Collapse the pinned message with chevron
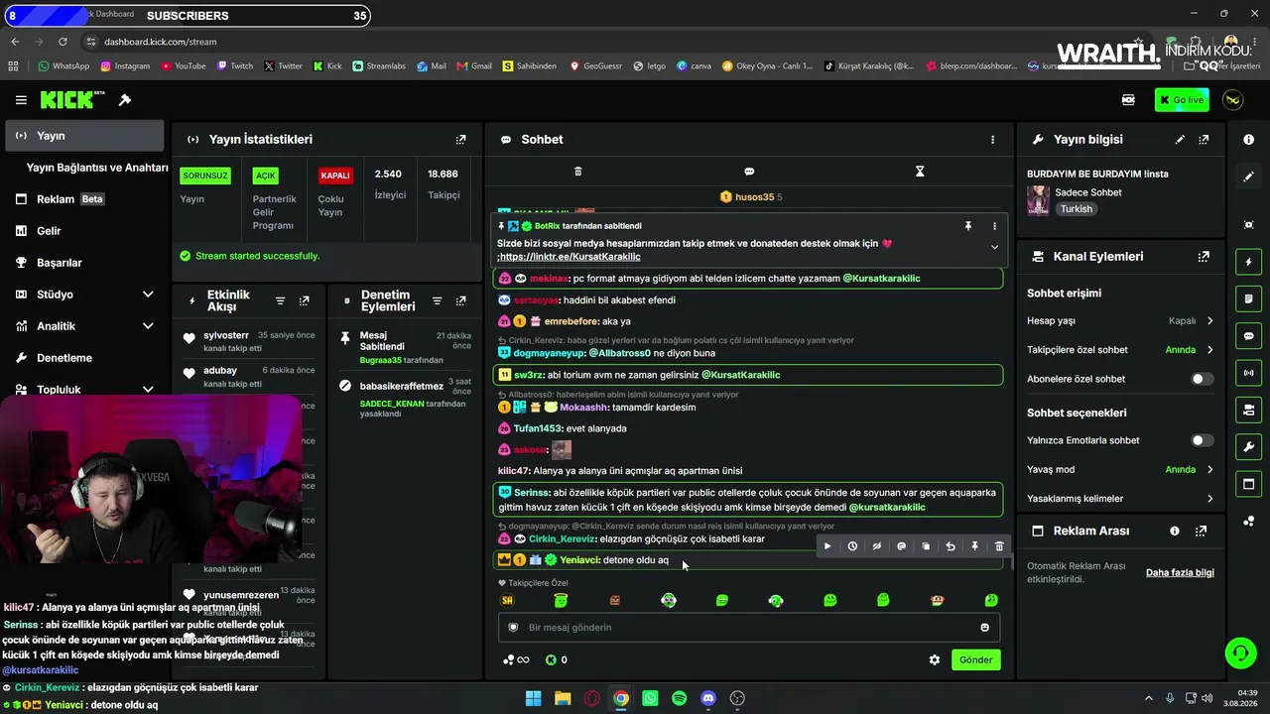 click(x=994, y=248)
